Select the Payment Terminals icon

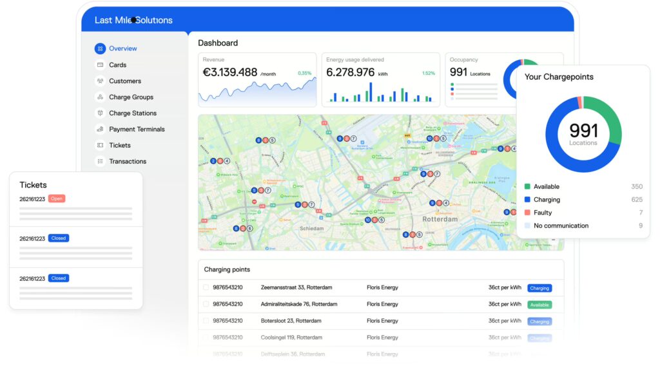pos(100,130)
